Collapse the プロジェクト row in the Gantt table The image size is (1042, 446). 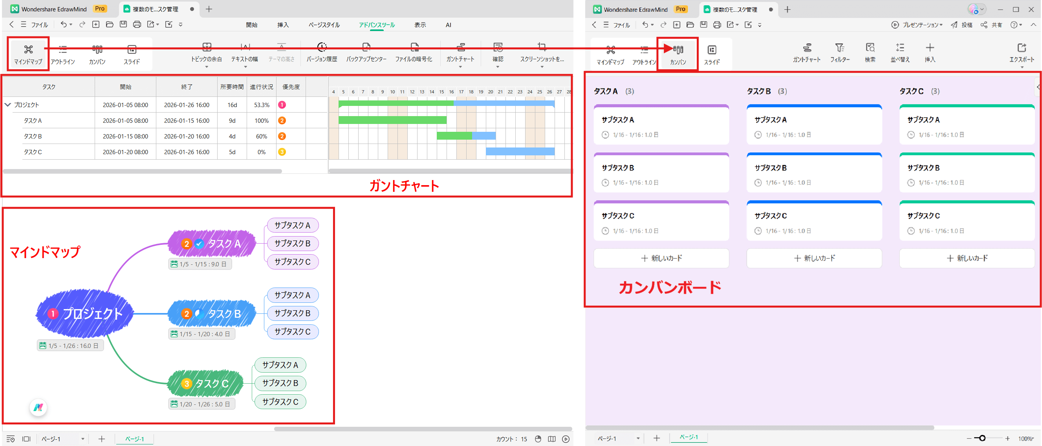pyautogui.click(x=7, y=105)
